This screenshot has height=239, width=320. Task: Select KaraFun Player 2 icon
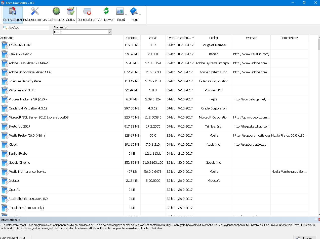5,54
